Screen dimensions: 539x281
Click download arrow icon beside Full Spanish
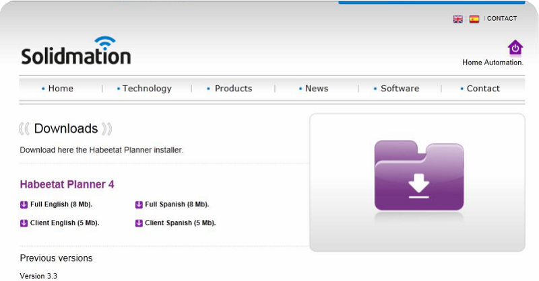click(139, 205)
